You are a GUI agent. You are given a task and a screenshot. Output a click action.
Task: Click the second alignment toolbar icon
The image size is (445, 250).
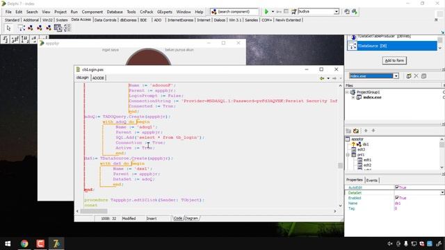pos(15,40)
